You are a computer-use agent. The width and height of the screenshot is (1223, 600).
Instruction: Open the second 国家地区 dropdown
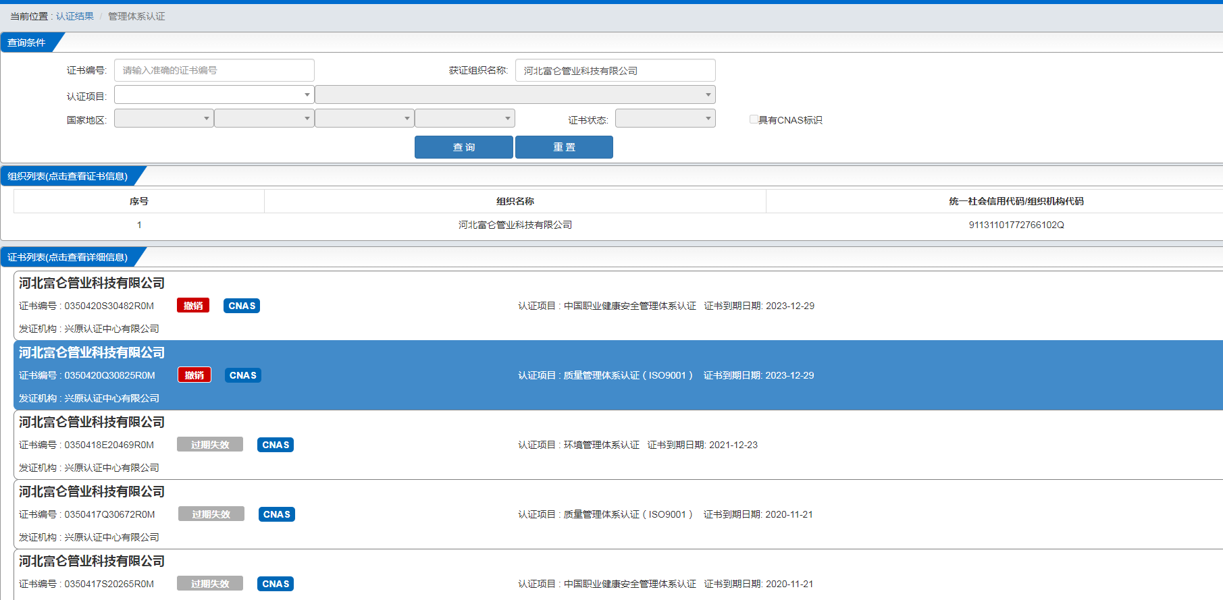coord(264,119)
